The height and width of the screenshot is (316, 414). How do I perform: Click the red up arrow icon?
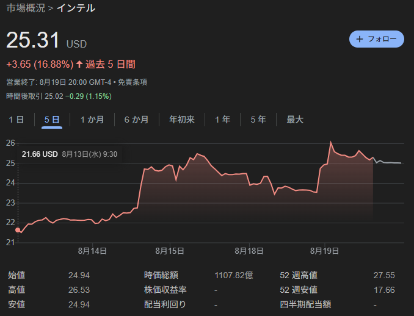tap(79, 64)
